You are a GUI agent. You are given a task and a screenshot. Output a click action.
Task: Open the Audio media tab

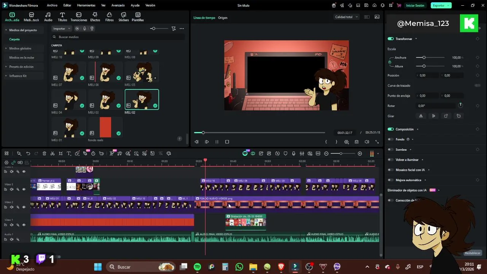tap(48, 17)
